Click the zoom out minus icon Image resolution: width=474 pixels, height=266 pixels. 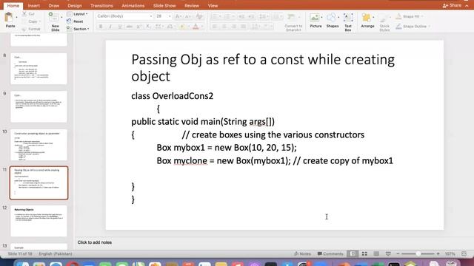[x=398, y=254]
